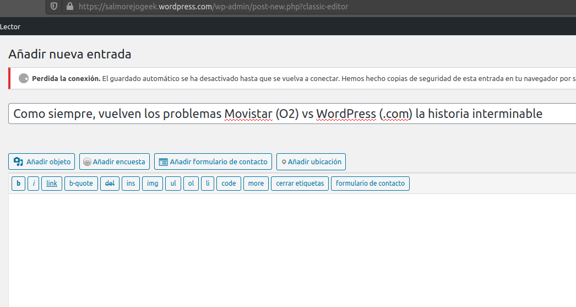Click the Añadir encuesta button
The width and height of the screenshot is (576, 307).
115,161
